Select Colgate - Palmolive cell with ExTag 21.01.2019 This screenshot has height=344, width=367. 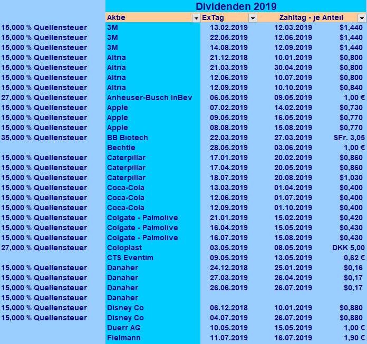coord(153,218)
